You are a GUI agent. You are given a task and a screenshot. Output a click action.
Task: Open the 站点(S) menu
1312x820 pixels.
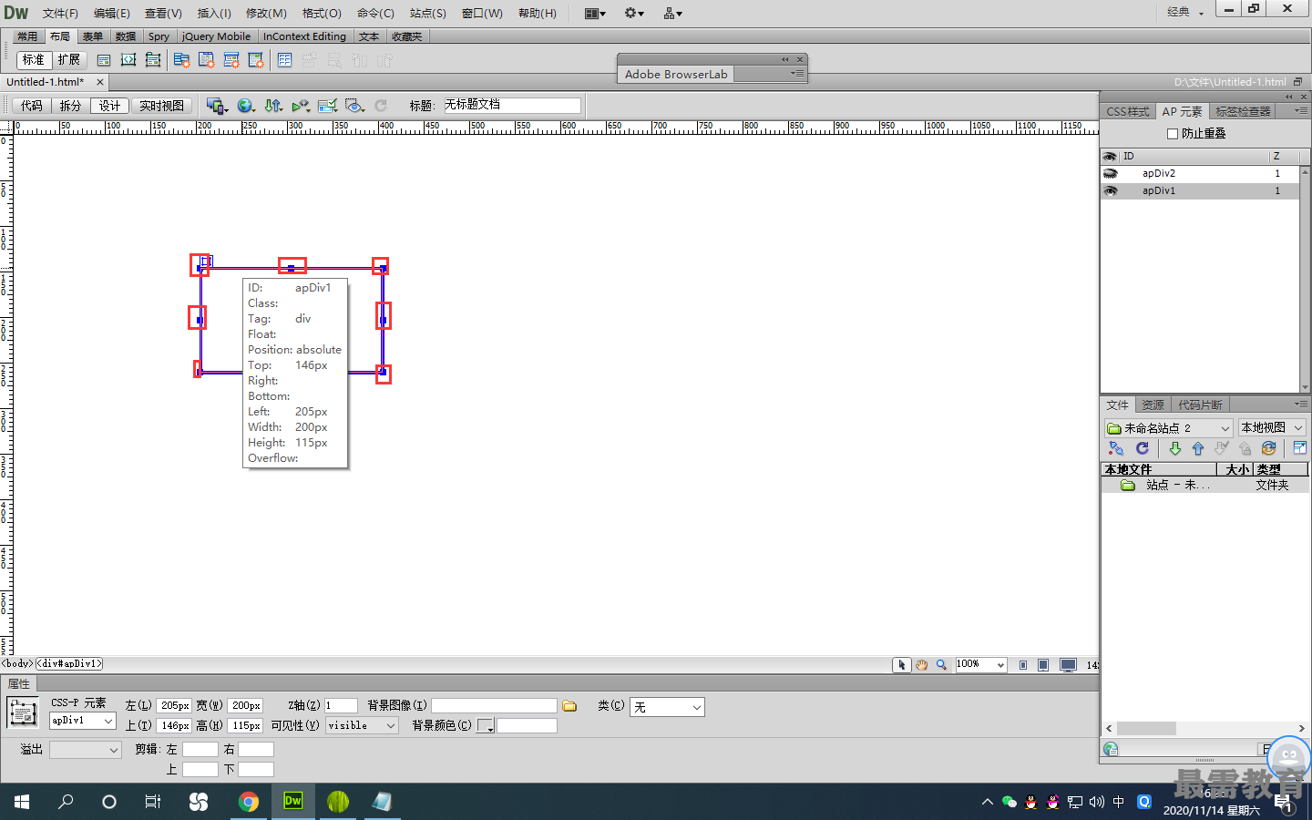point(427,13)
